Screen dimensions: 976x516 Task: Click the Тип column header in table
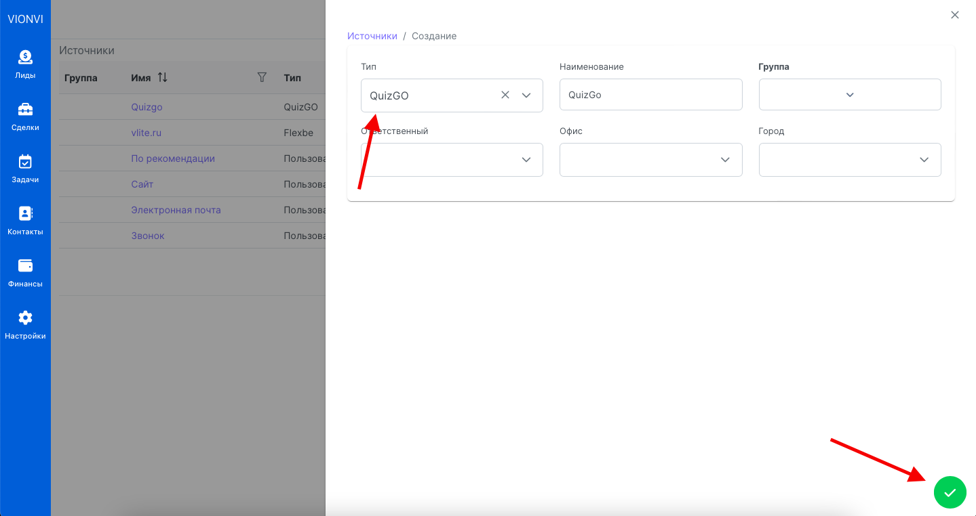tap(292, 78)
